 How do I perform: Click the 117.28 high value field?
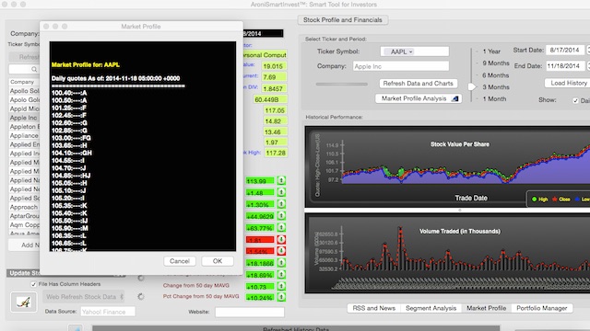[x=276, y=154]
